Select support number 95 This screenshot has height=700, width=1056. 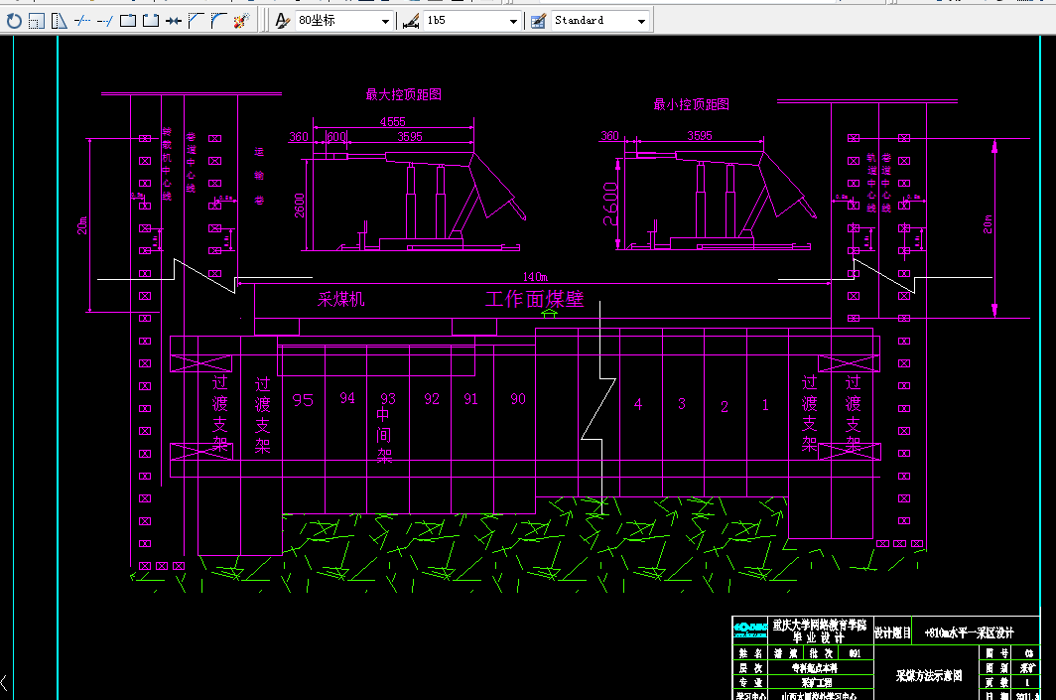[303, 400]
